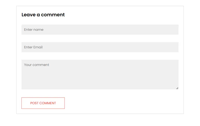This screenshot has height=126, width=200.
Task: Click the textarea resize handle icon
Action: (x=177, y=88)
